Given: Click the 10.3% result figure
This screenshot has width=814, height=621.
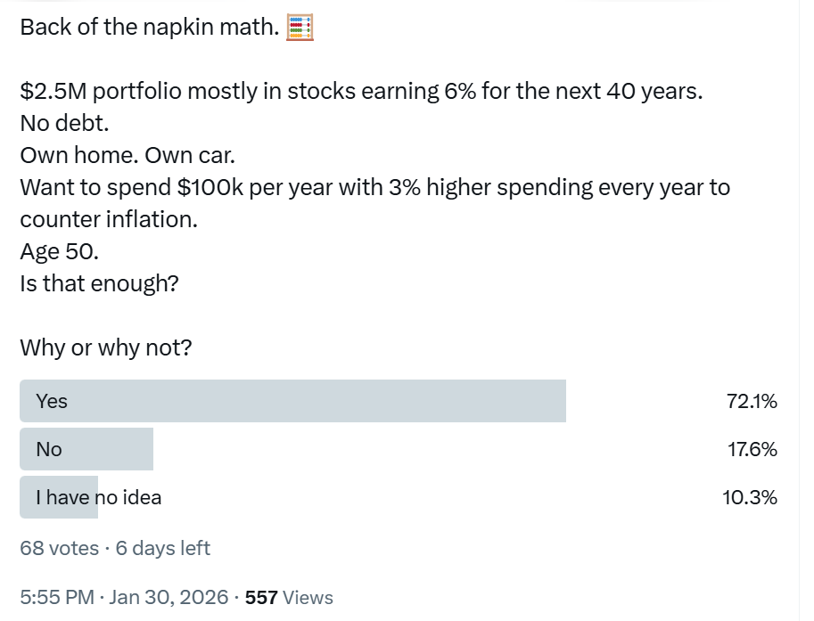Looking at the screenshot, I should coord(749,497).
